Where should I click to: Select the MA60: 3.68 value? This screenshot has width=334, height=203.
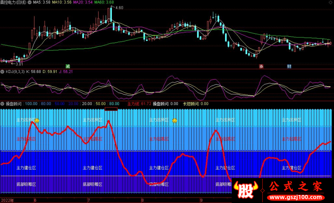(104, 3)
